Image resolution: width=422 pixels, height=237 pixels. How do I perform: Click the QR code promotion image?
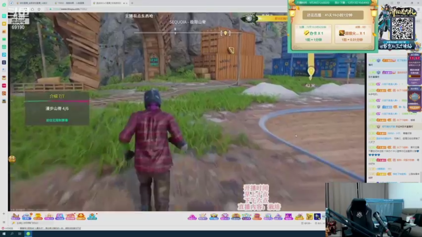(x=402, y=29)
